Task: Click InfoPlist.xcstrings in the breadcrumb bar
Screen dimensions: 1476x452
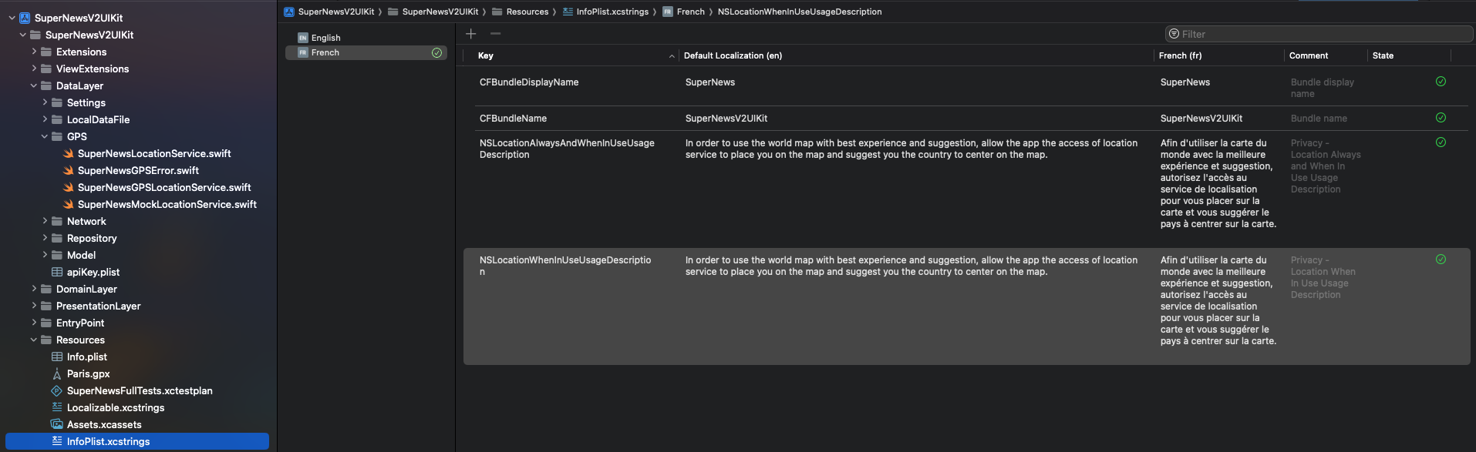Action: 612,12
